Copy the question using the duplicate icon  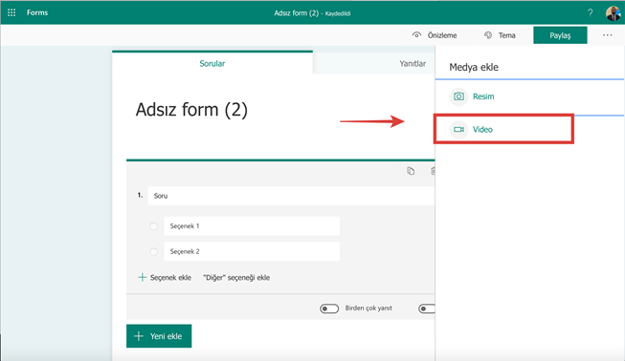(x=411, y=171)
